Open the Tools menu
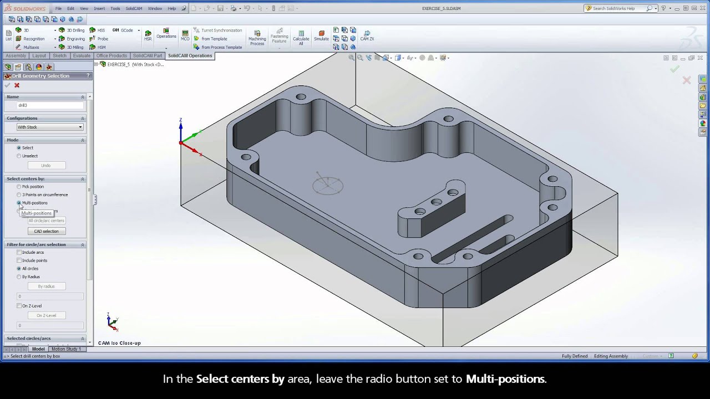The image size is (710, 399). (115, 8)
